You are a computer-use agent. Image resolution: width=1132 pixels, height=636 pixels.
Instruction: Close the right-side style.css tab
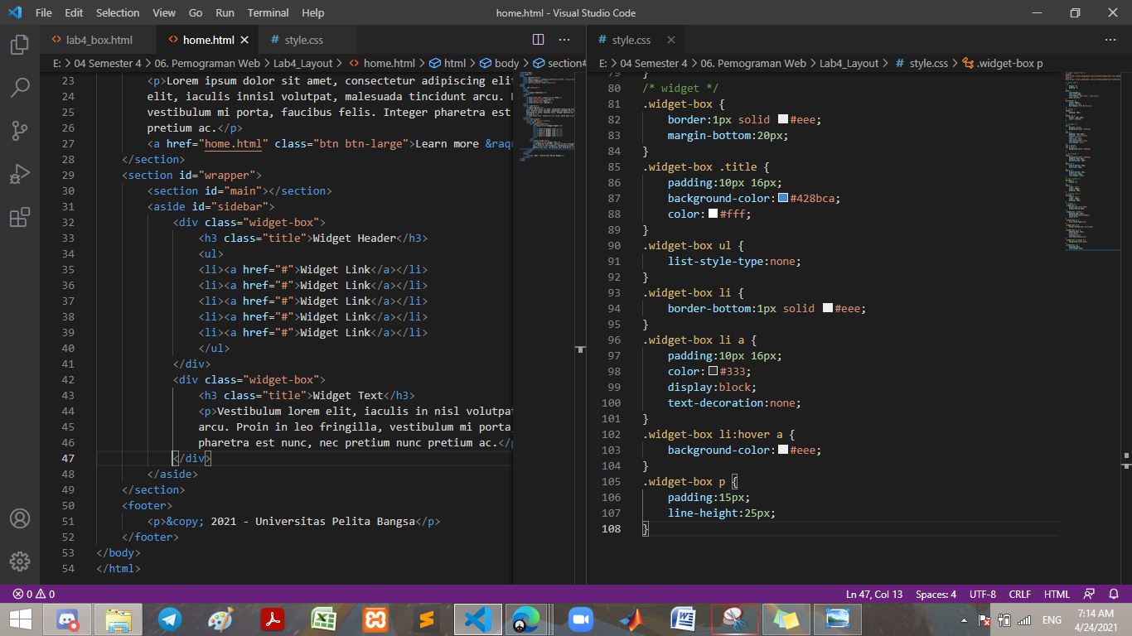click(670, 40)
